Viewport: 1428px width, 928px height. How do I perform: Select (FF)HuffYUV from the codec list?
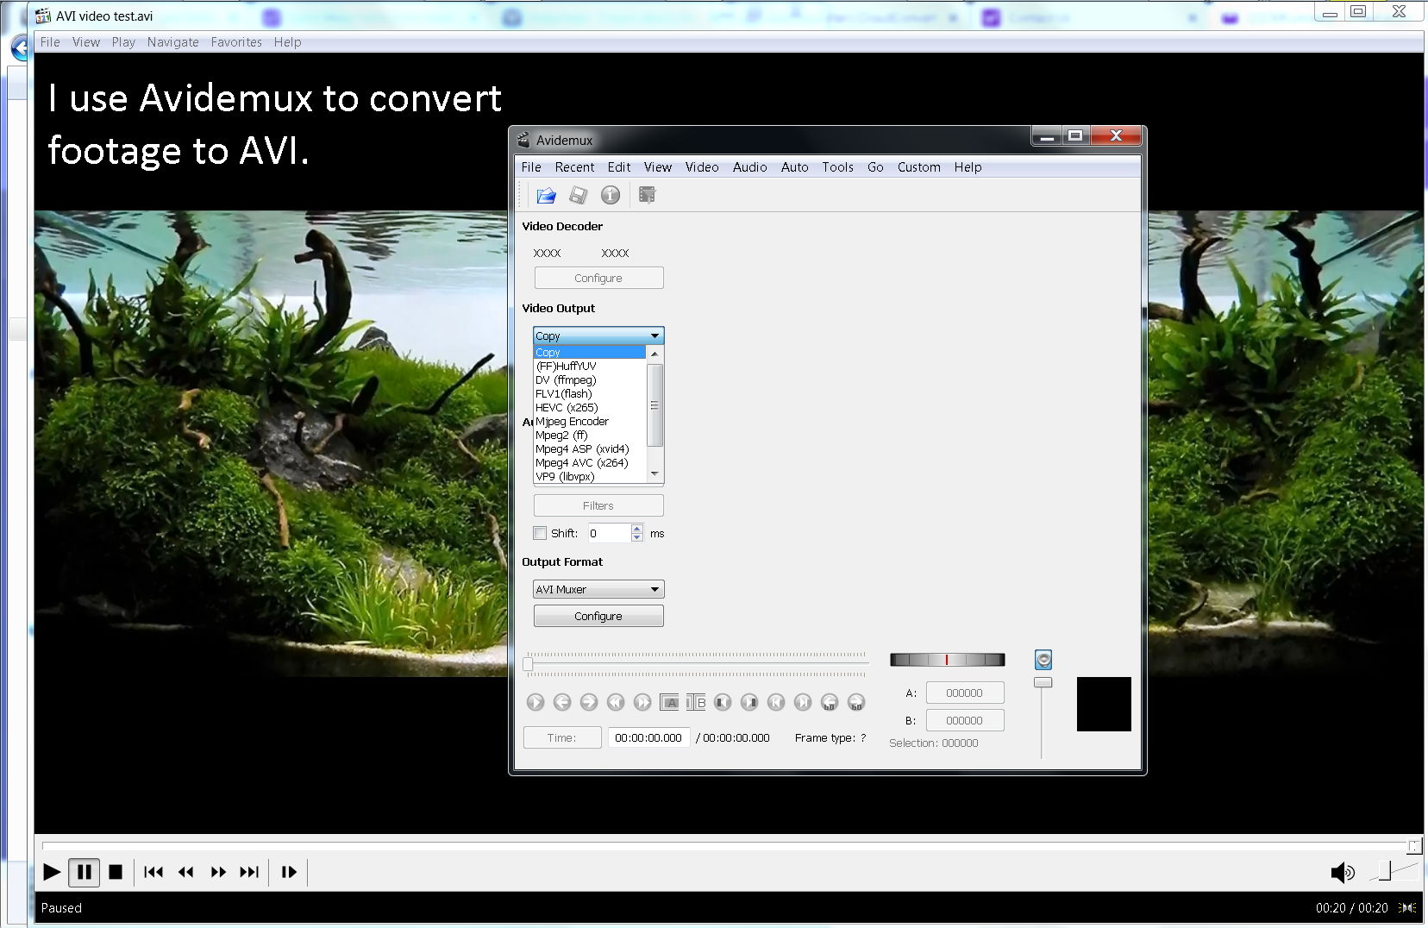click(x=590, y=366)
